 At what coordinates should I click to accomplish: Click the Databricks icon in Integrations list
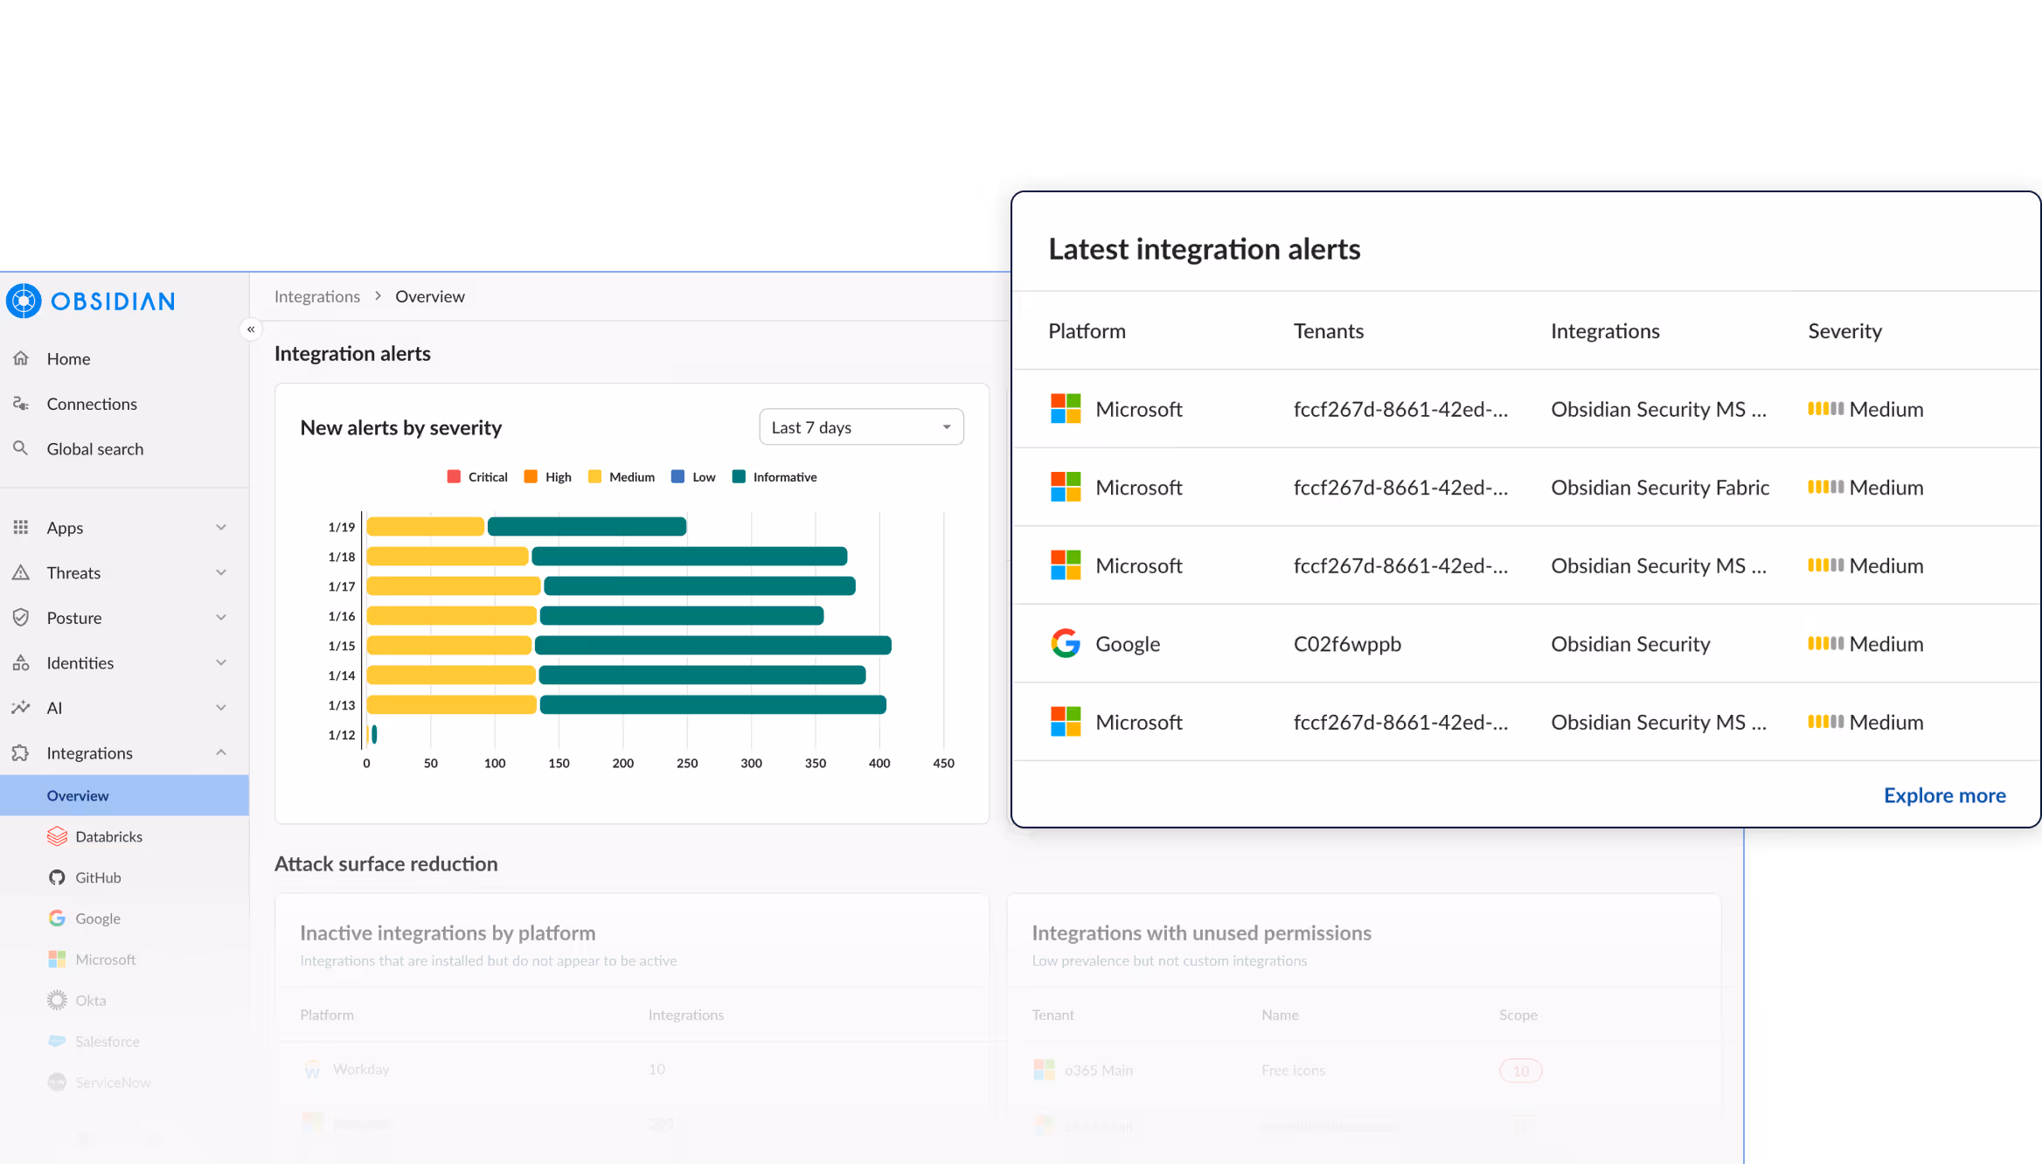[57, 836]
